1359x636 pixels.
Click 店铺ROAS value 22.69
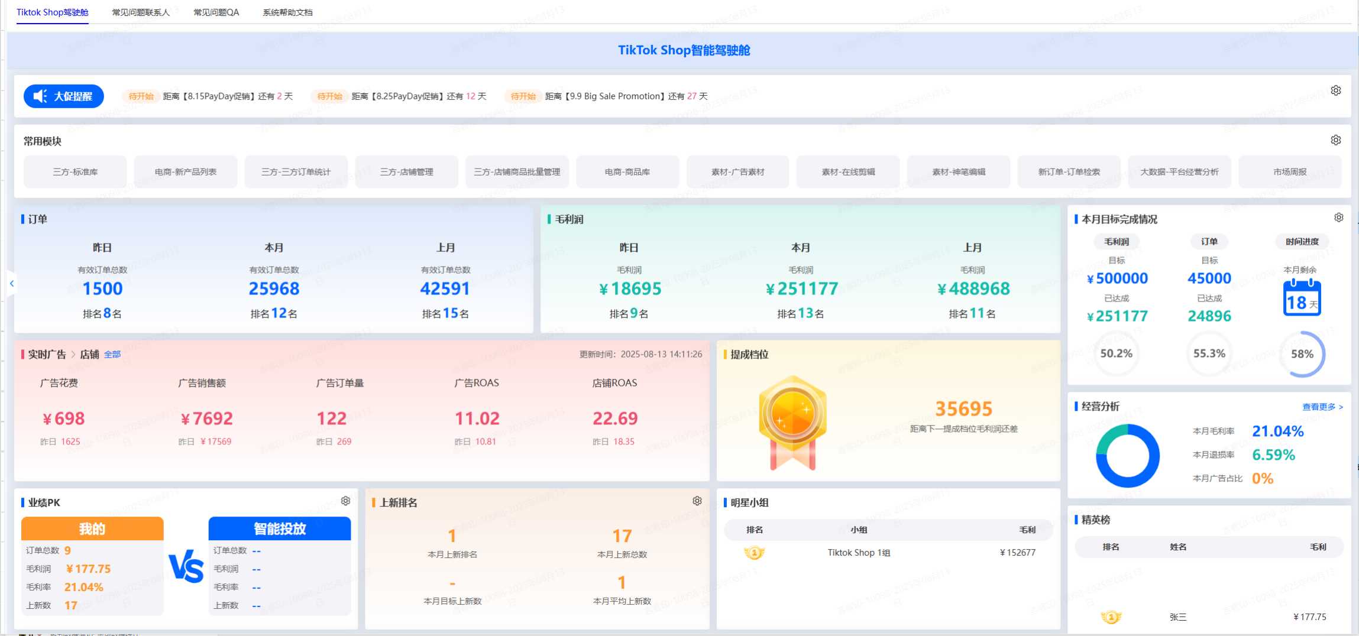click(615, 418)
